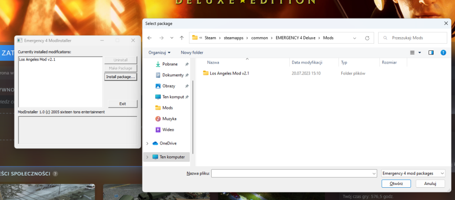Click the steamapps breadcrumb segment
The image size is (455, 200).
click(x=233, y=38)
